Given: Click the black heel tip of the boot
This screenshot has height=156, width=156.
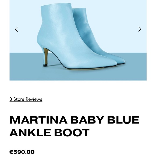Looking at the screenshot, I should (x=45, y=65).
